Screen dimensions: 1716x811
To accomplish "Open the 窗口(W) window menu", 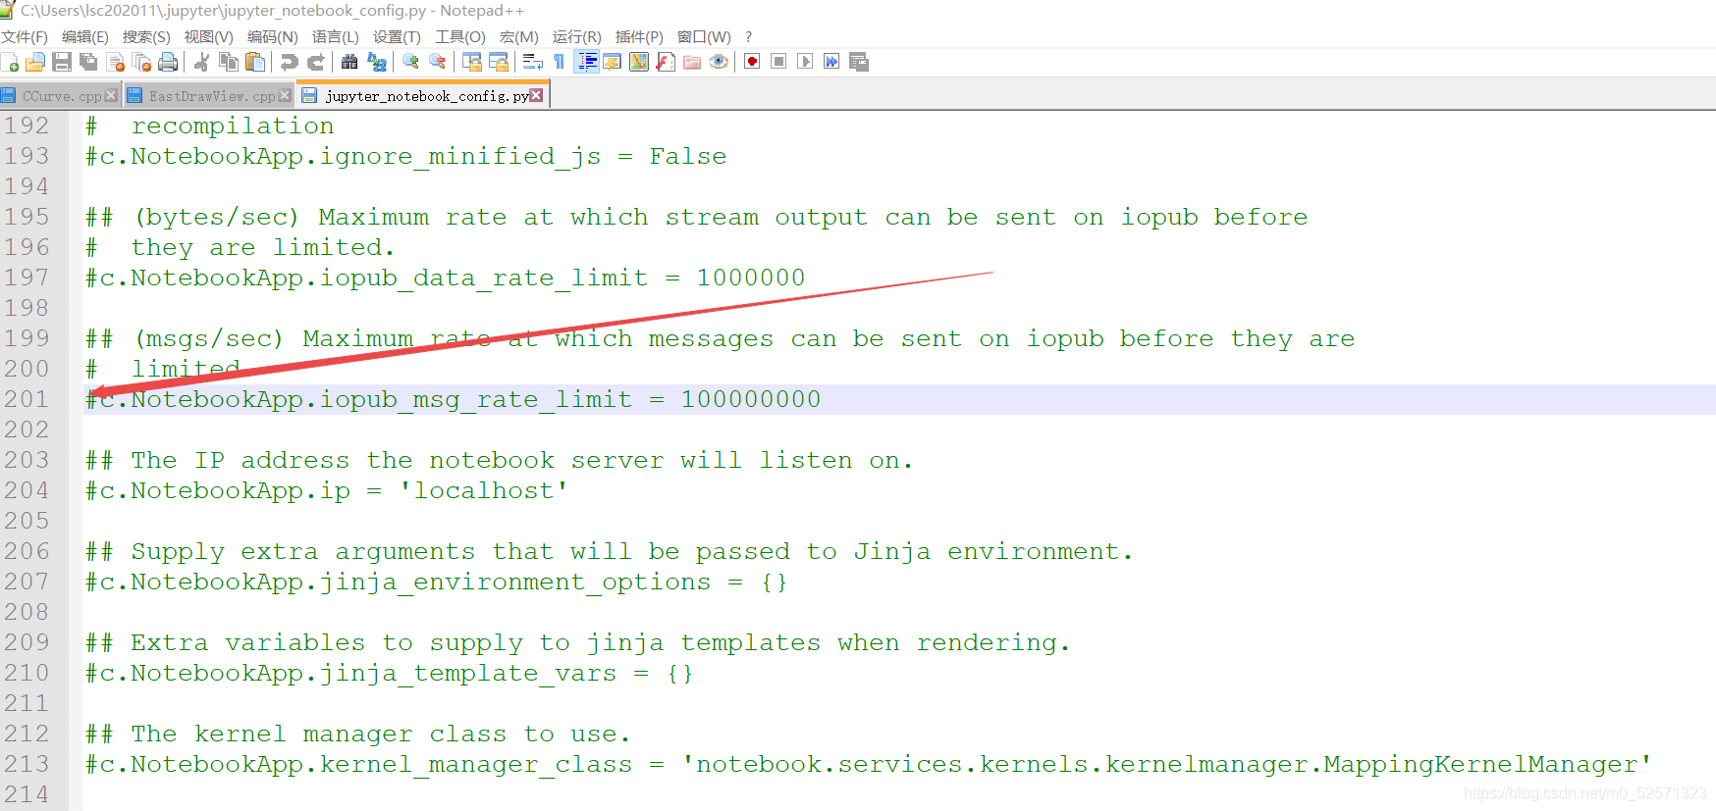I will point(704,36).
